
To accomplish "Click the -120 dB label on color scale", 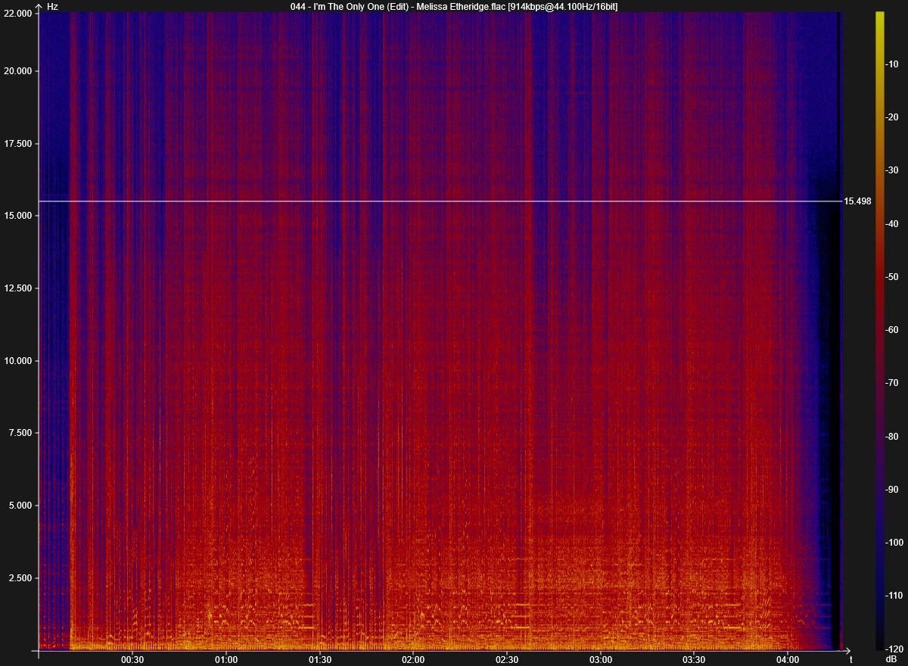I will click(896, 649).
